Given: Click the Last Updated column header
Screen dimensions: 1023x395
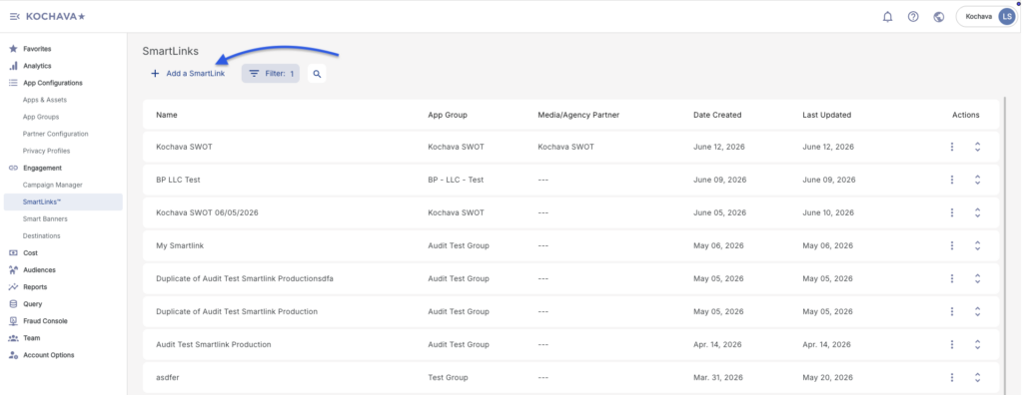Looking at the screenshot, I should (x=826, y=115).
